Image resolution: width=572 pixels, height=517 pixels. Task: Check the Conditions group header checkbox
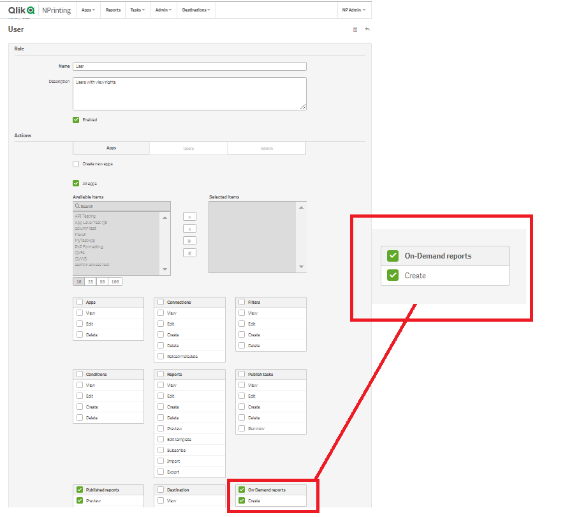pos(80,374)
